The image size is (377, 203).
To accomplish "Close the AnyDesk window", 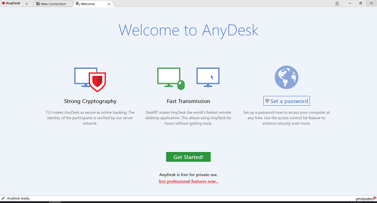I will pos(371,3).
